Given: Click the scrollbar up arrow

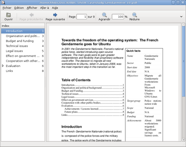Looking at the screenshot, I should (184, 25).
